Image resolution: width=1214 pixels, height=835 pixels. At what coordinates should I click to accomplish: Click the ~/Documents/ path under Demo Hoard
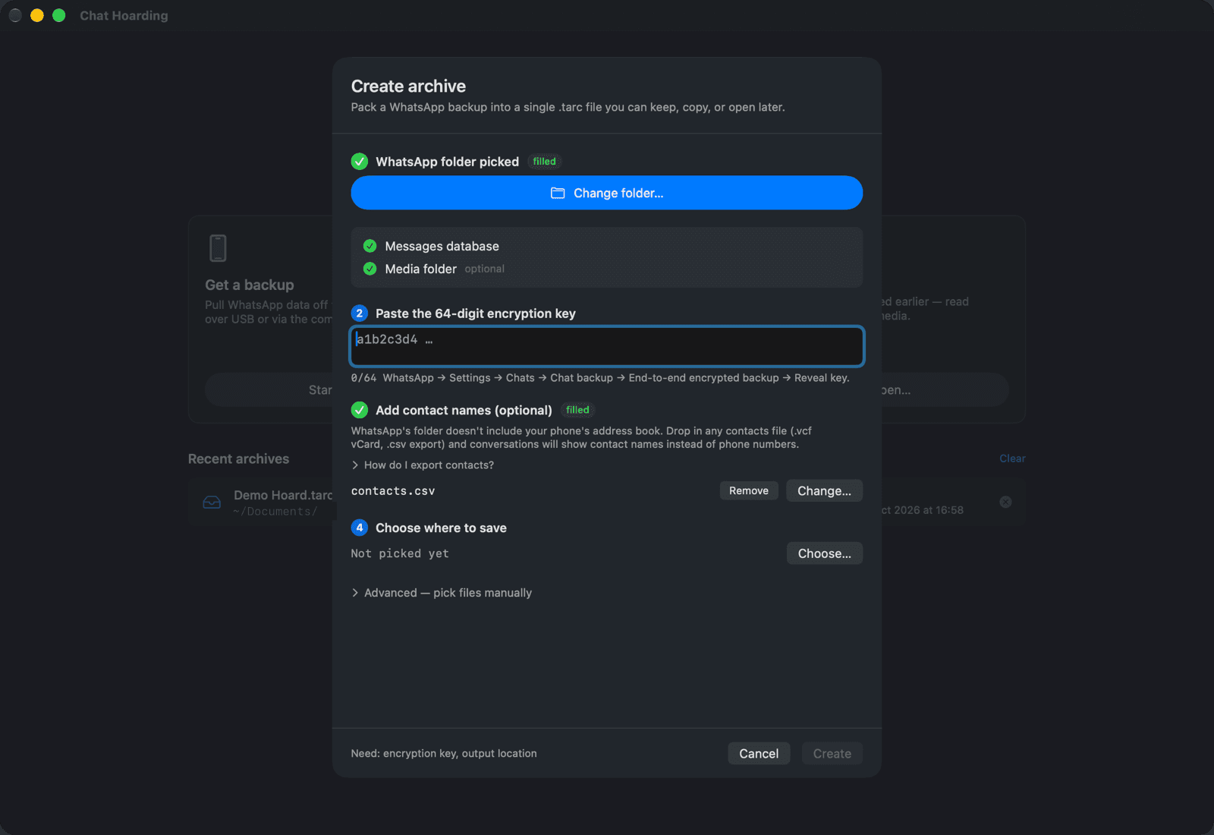pos(275,512)
